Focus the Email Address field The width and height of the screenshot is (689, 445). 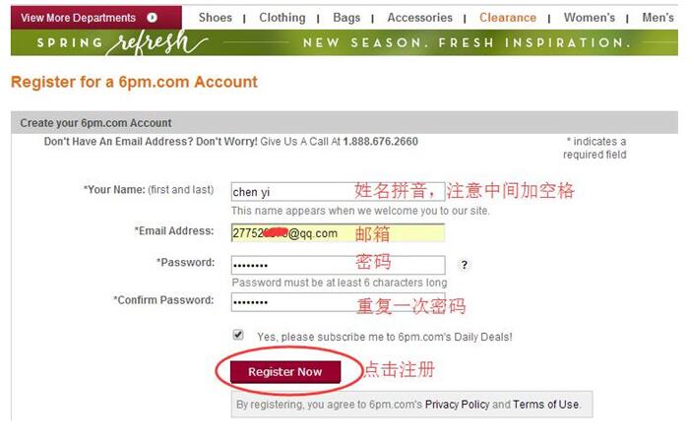(338, 232)
